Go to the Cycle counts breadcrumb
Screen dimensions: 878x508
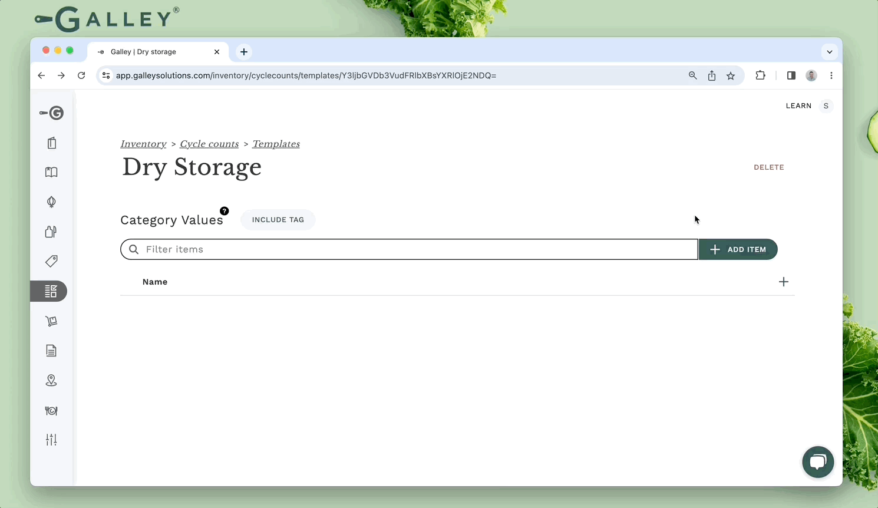(x=209, y=144)
